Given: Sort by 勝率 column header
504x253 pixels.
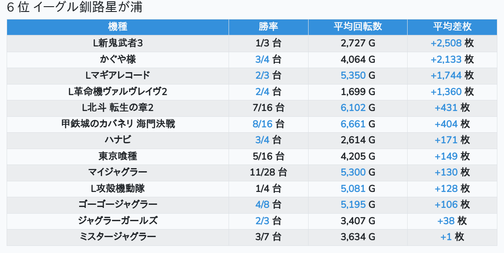Looking at the screenshot, I should [268, 27].
